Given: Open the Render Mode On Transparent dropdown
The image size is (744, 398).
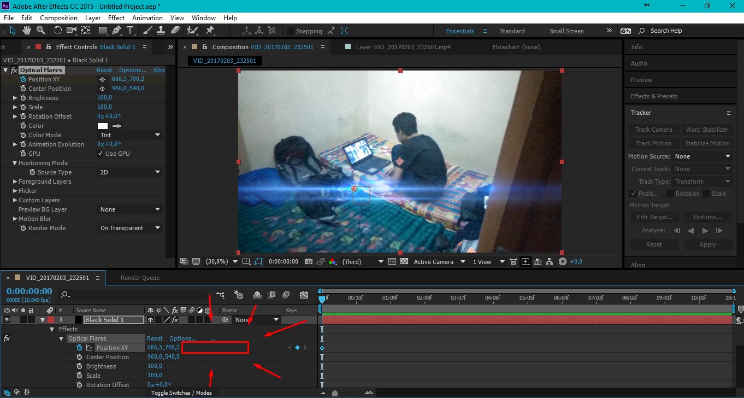Looking at the screenshot, I should click(x=130, y=228).
